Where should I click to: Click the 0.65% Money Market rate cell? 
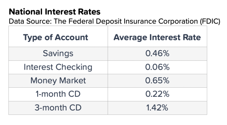[157, 81]
